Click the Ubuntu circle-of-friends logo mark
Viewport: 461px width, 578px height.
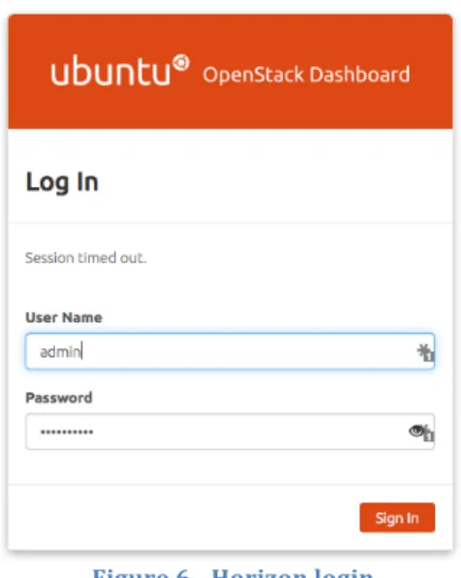pyautogui.click(x=181, y=63)
